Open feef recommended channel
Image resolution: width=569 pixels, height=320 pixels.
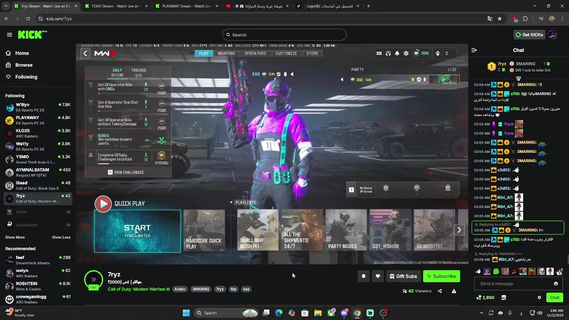pos(38,260)
